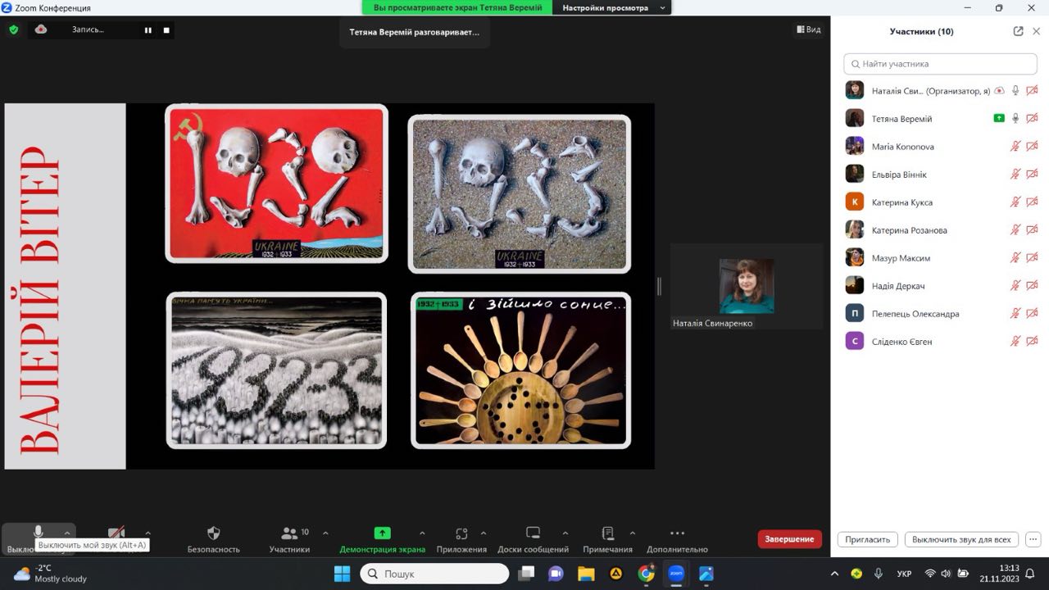The height and width of the screenshot is (590, 1049).
Task: Stop the cloud recording
Action: (166, 30)
